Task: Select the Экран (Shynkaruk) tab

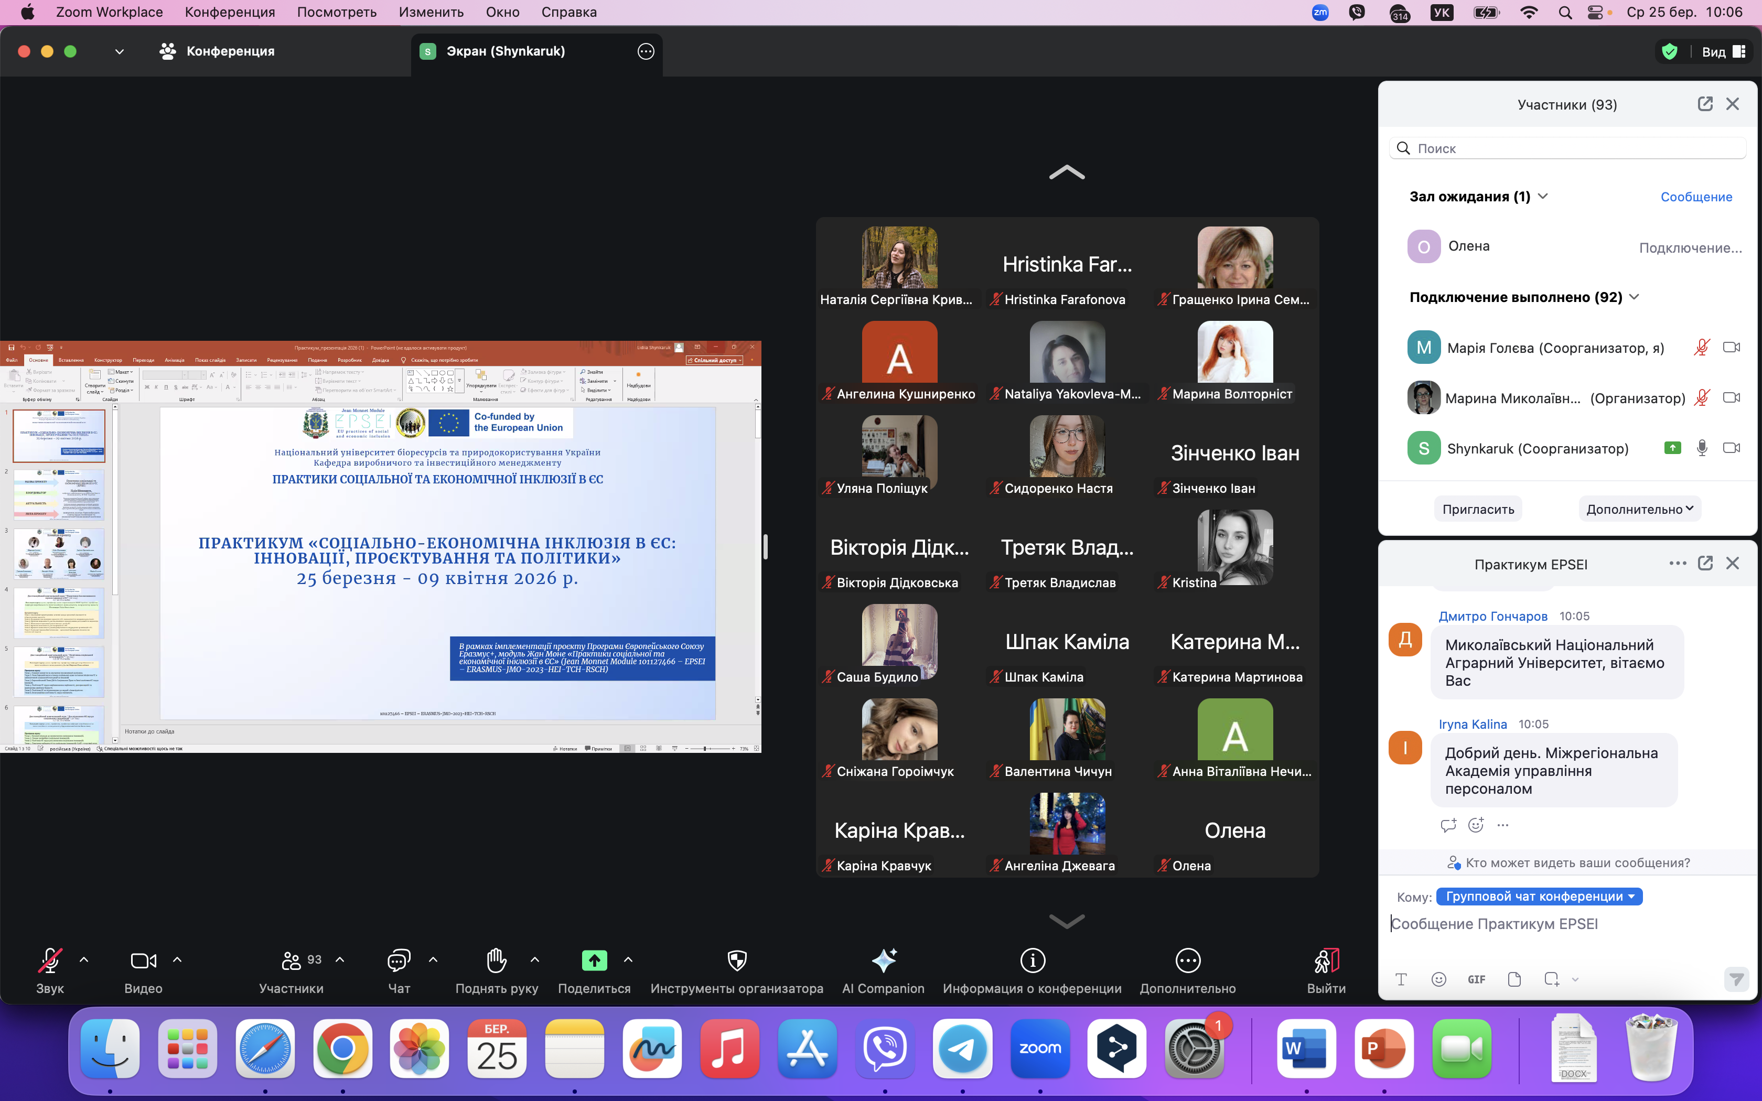Action: (x=506, y=51)
